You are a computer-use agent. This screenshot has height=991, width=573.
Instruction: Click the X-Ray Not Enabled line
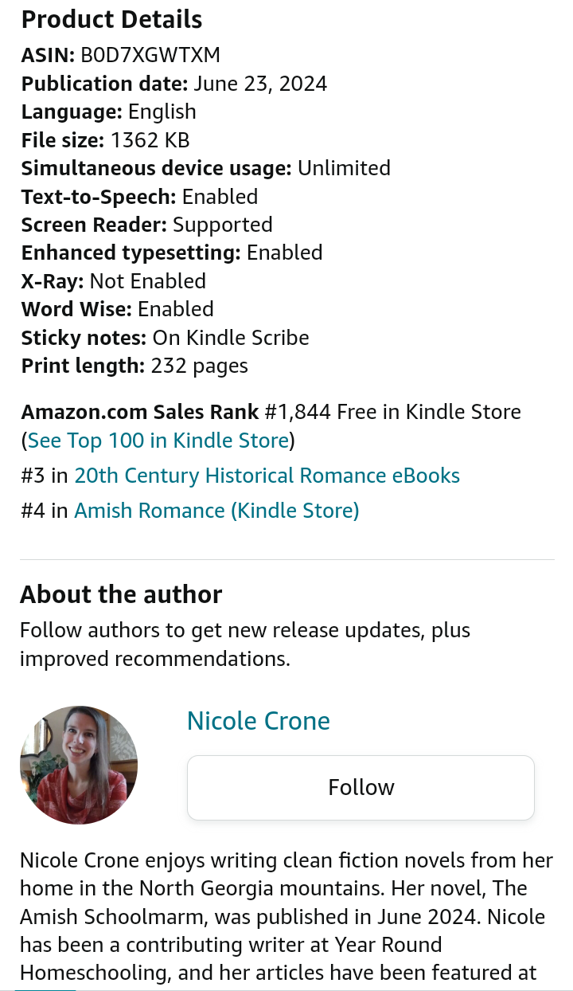tap(114, 281)
